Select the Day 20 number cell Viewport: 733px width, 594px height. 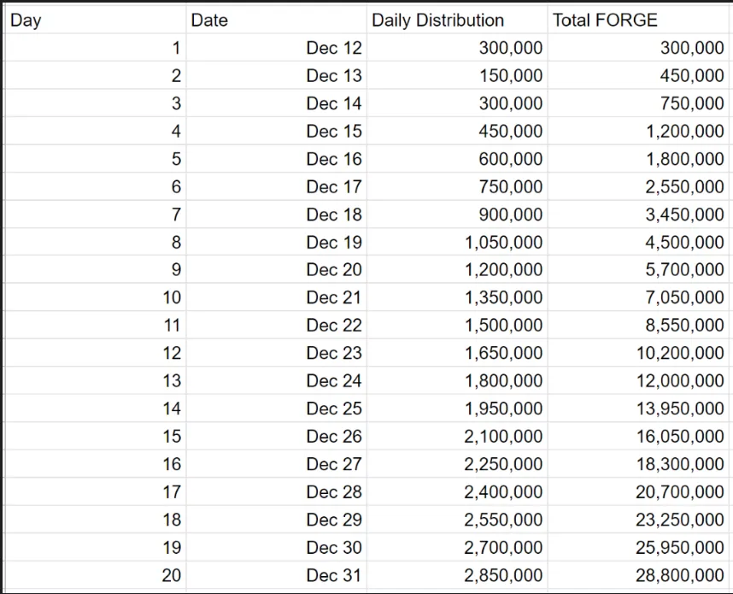(96, 575)
